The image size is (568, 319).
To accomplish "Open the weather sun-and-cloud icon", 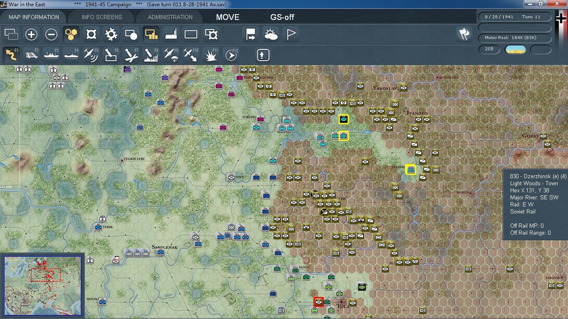I will 271,34.
